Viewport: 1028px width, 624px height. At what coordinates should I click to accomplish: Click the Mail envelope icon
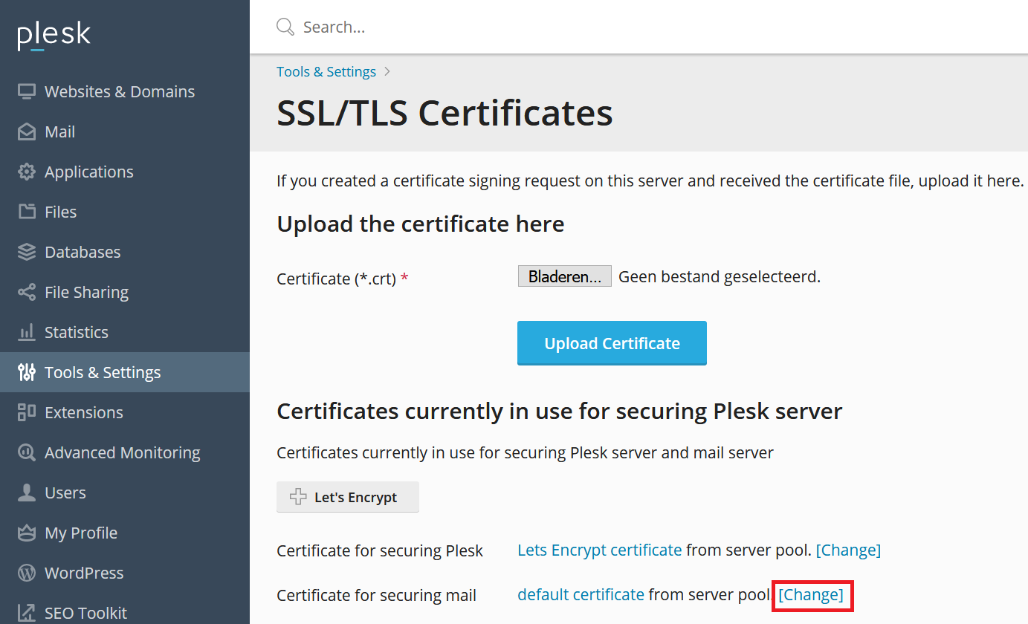pos(27,132)
